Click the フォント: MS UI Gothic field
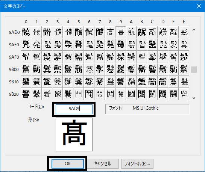Screen dimensions: 205x172 pos(147,109)
